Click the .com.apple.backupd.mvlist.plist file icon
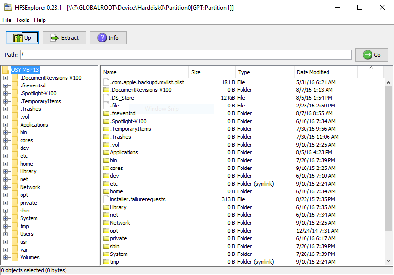Viewport: 394px width, 275px height. [106, 82]
